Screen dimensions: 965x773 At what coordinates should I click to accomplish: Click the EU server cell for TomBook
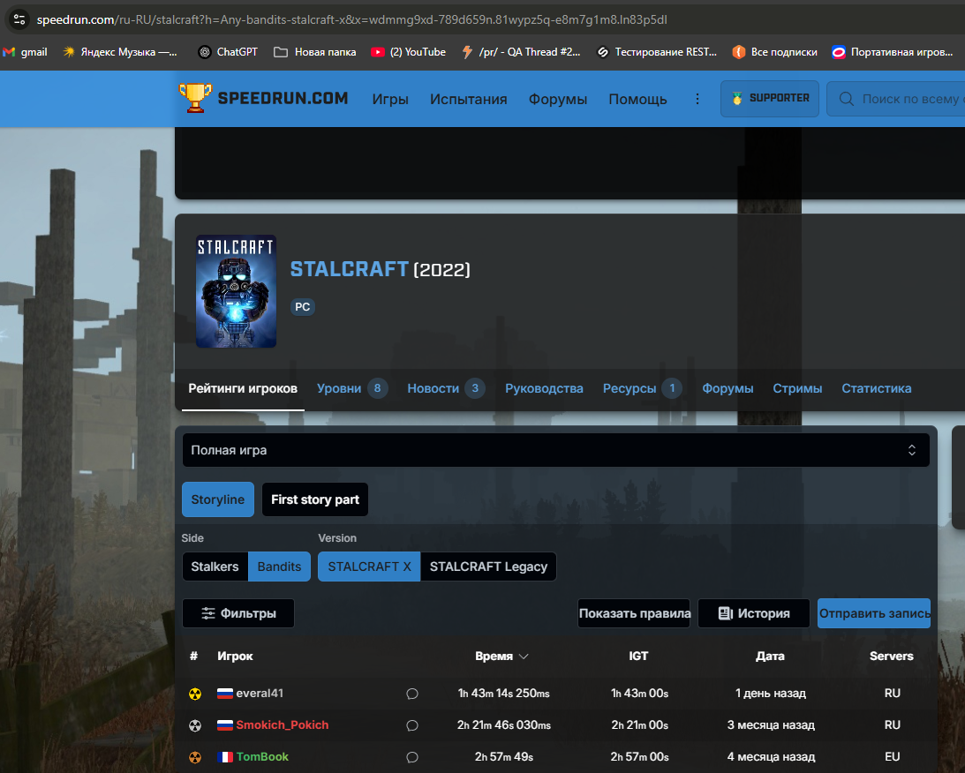(893, 757)
